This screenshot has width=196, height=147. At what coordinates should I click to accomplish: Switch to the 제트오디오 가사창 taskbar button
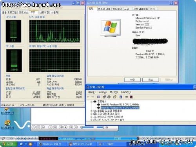pos(82,144)
